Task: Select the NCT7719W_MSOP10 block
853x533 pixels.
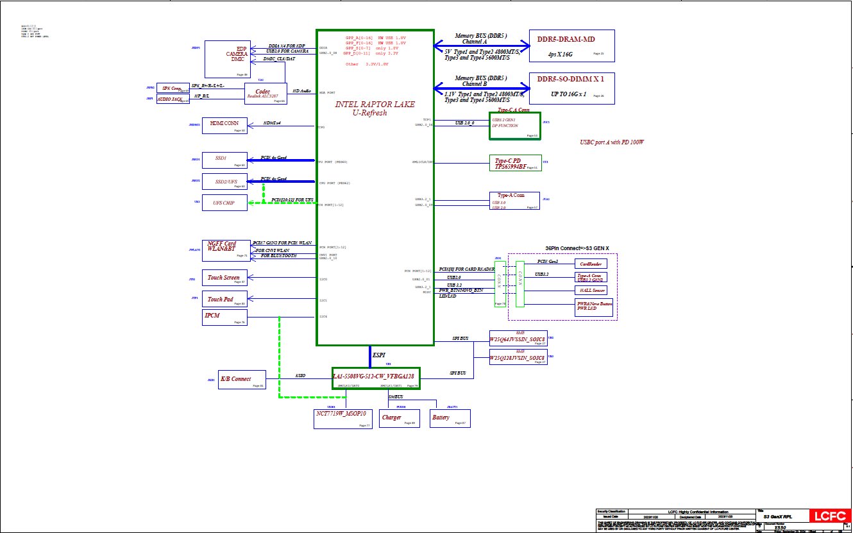Action: [x=343, y=418]
